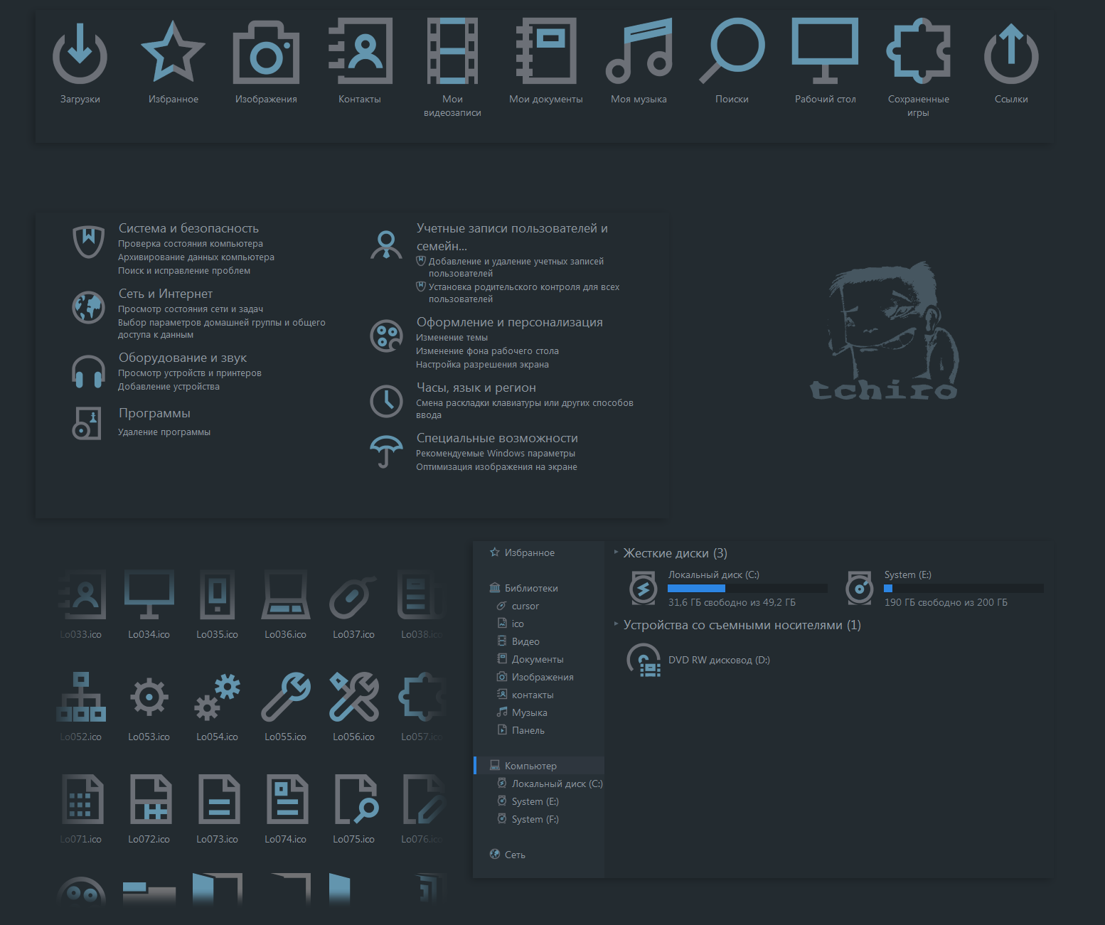Open Библиотеки in the sidebar
1105x925 pixels.
(531, 588)
